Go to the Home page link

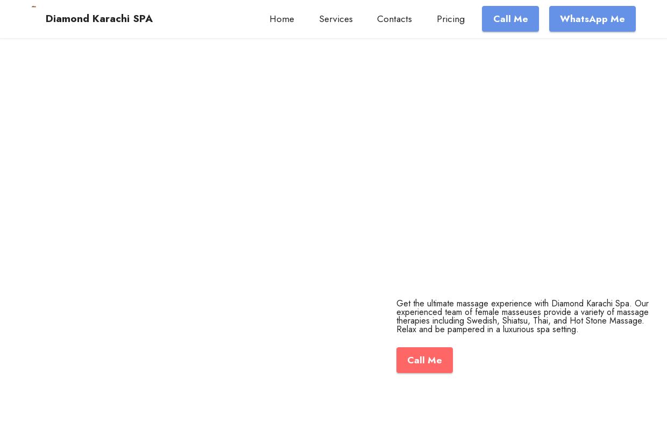pyautogui.click(x=282, y=19)
